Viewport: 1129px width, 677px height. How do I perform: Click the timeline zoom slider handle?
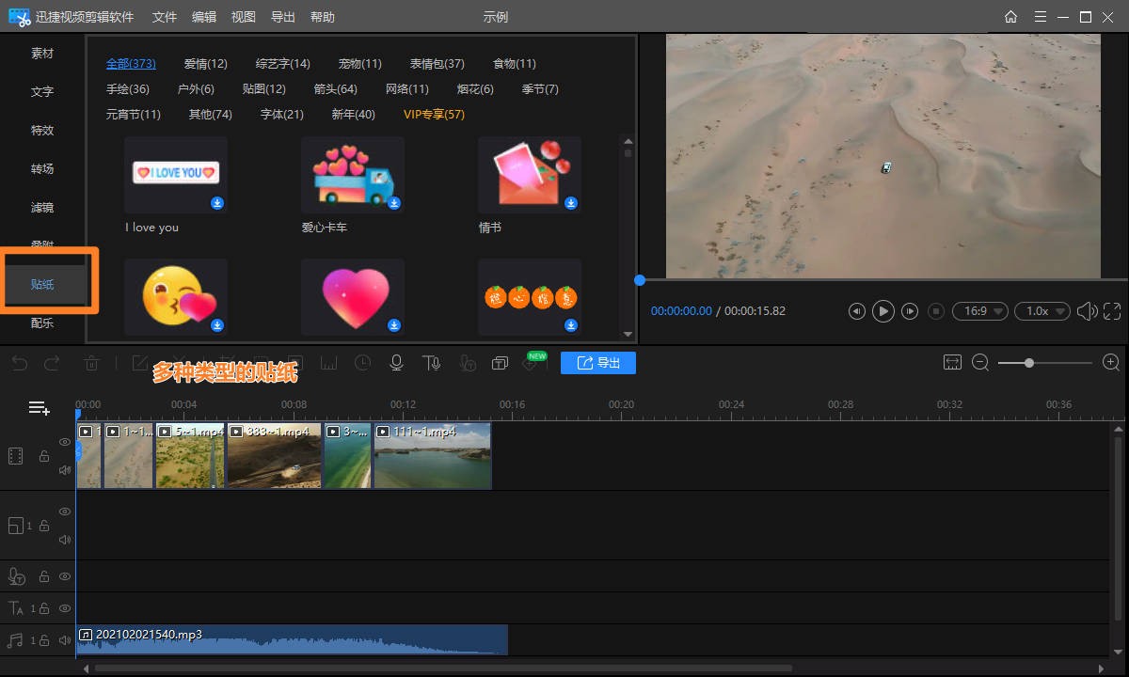point(1029,363)
